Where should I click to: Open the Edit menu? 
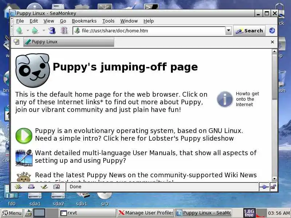click(x=34, y=21)
